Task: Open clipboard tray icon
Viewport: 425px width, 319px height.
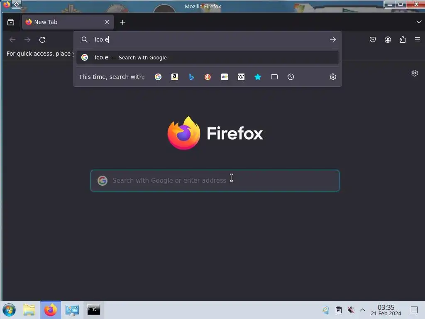Action: 339,310
